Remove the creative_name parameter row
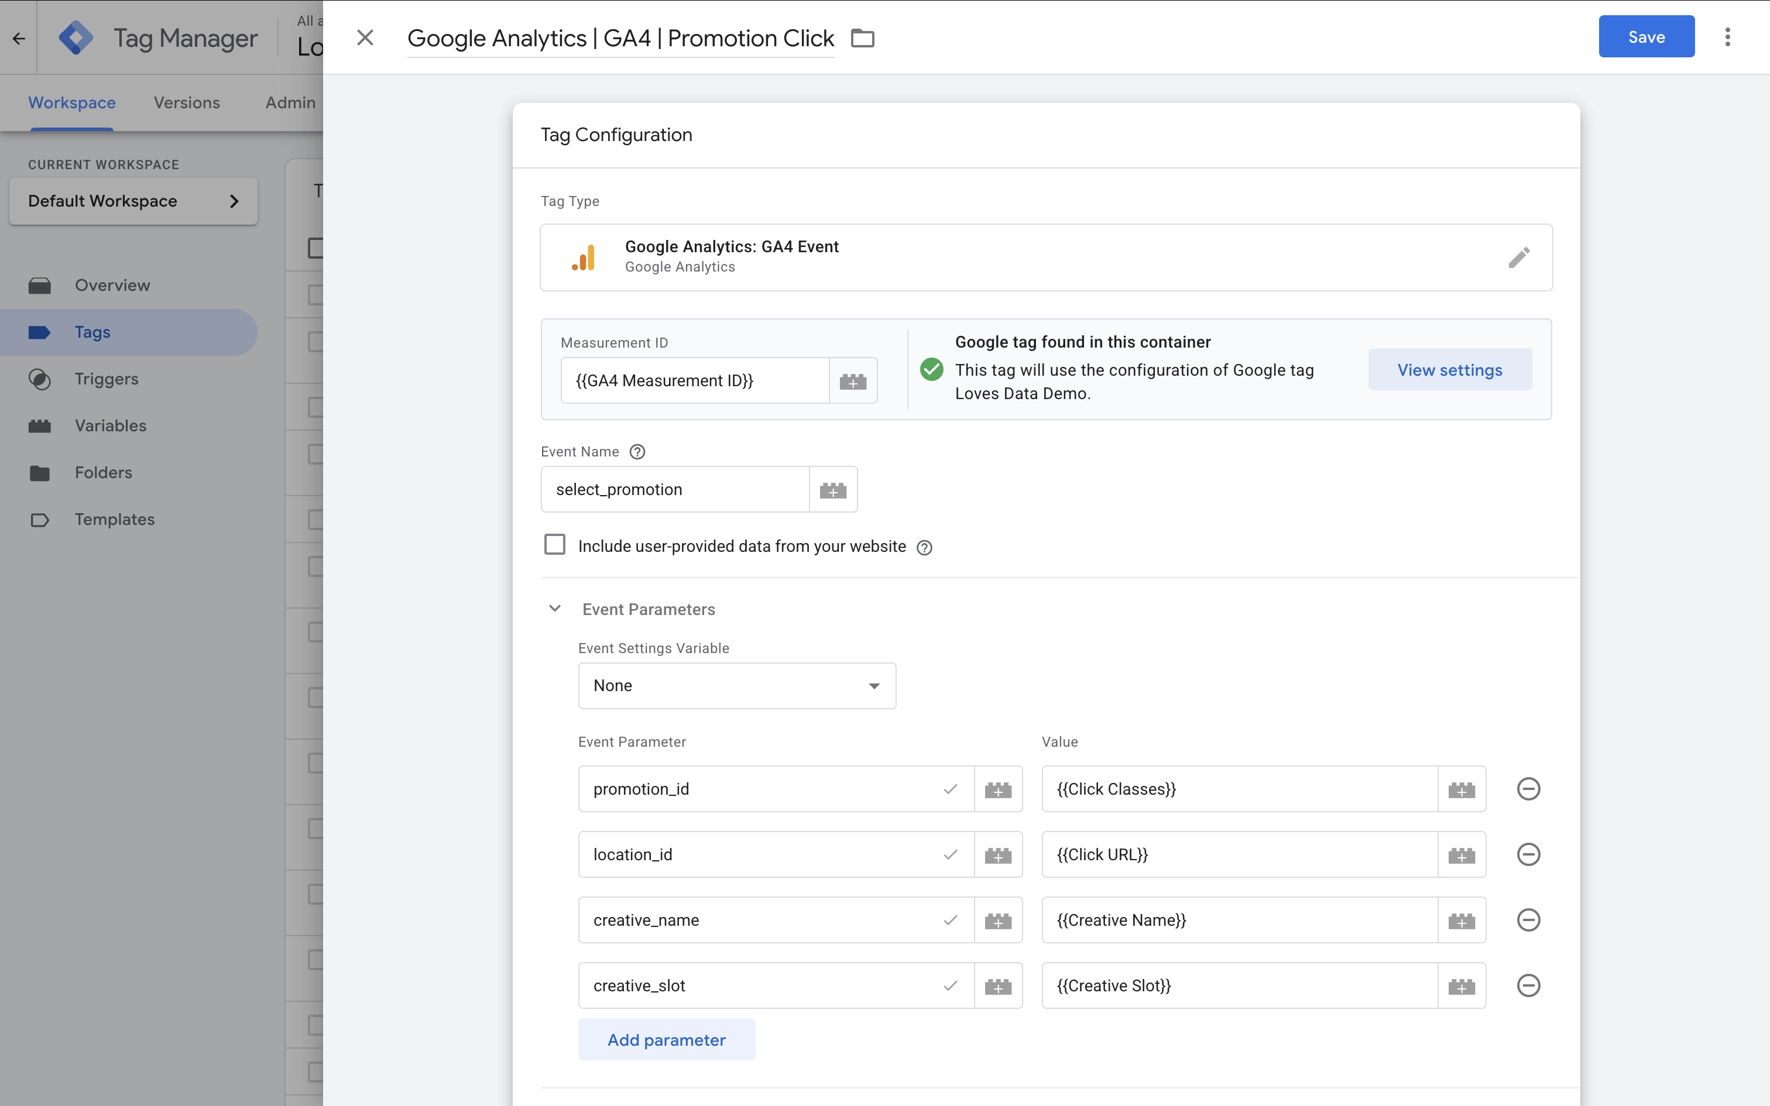Image resolution: width=1770 pixels, height=1106 pixels. tap(1528, 920)
